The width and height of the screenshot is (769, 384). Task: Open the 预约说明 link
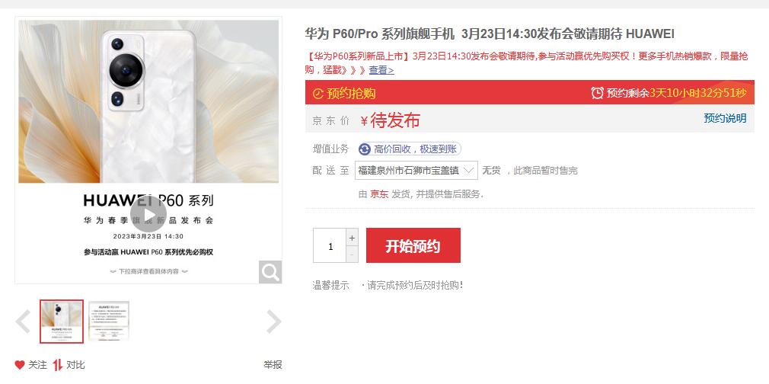point(725,118)
